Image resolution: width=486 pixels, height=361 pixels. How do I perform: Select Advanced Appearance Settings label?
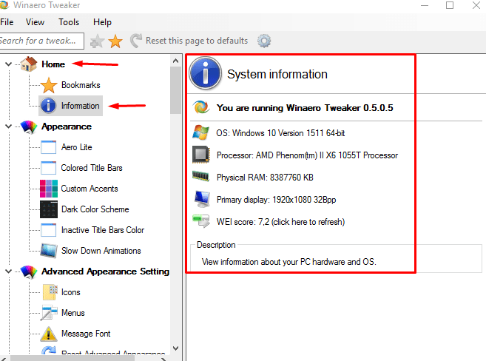[x=105, y=271]
